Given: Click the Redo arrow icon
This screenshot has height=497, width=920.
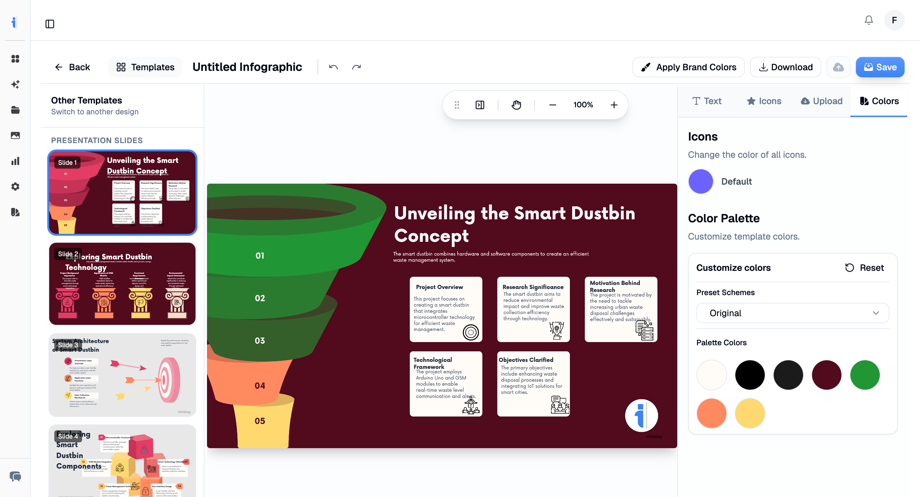Looking at the screenshot, I should click(356, 67).
